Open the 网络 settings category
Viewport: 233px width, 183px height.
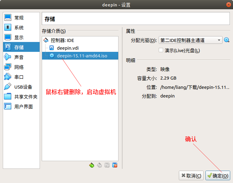21,67
